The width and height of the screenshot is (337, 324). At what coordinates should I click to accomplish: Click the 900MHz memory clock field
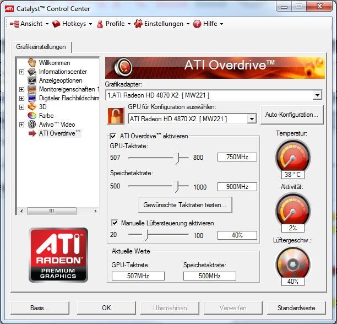pos(237,187)
